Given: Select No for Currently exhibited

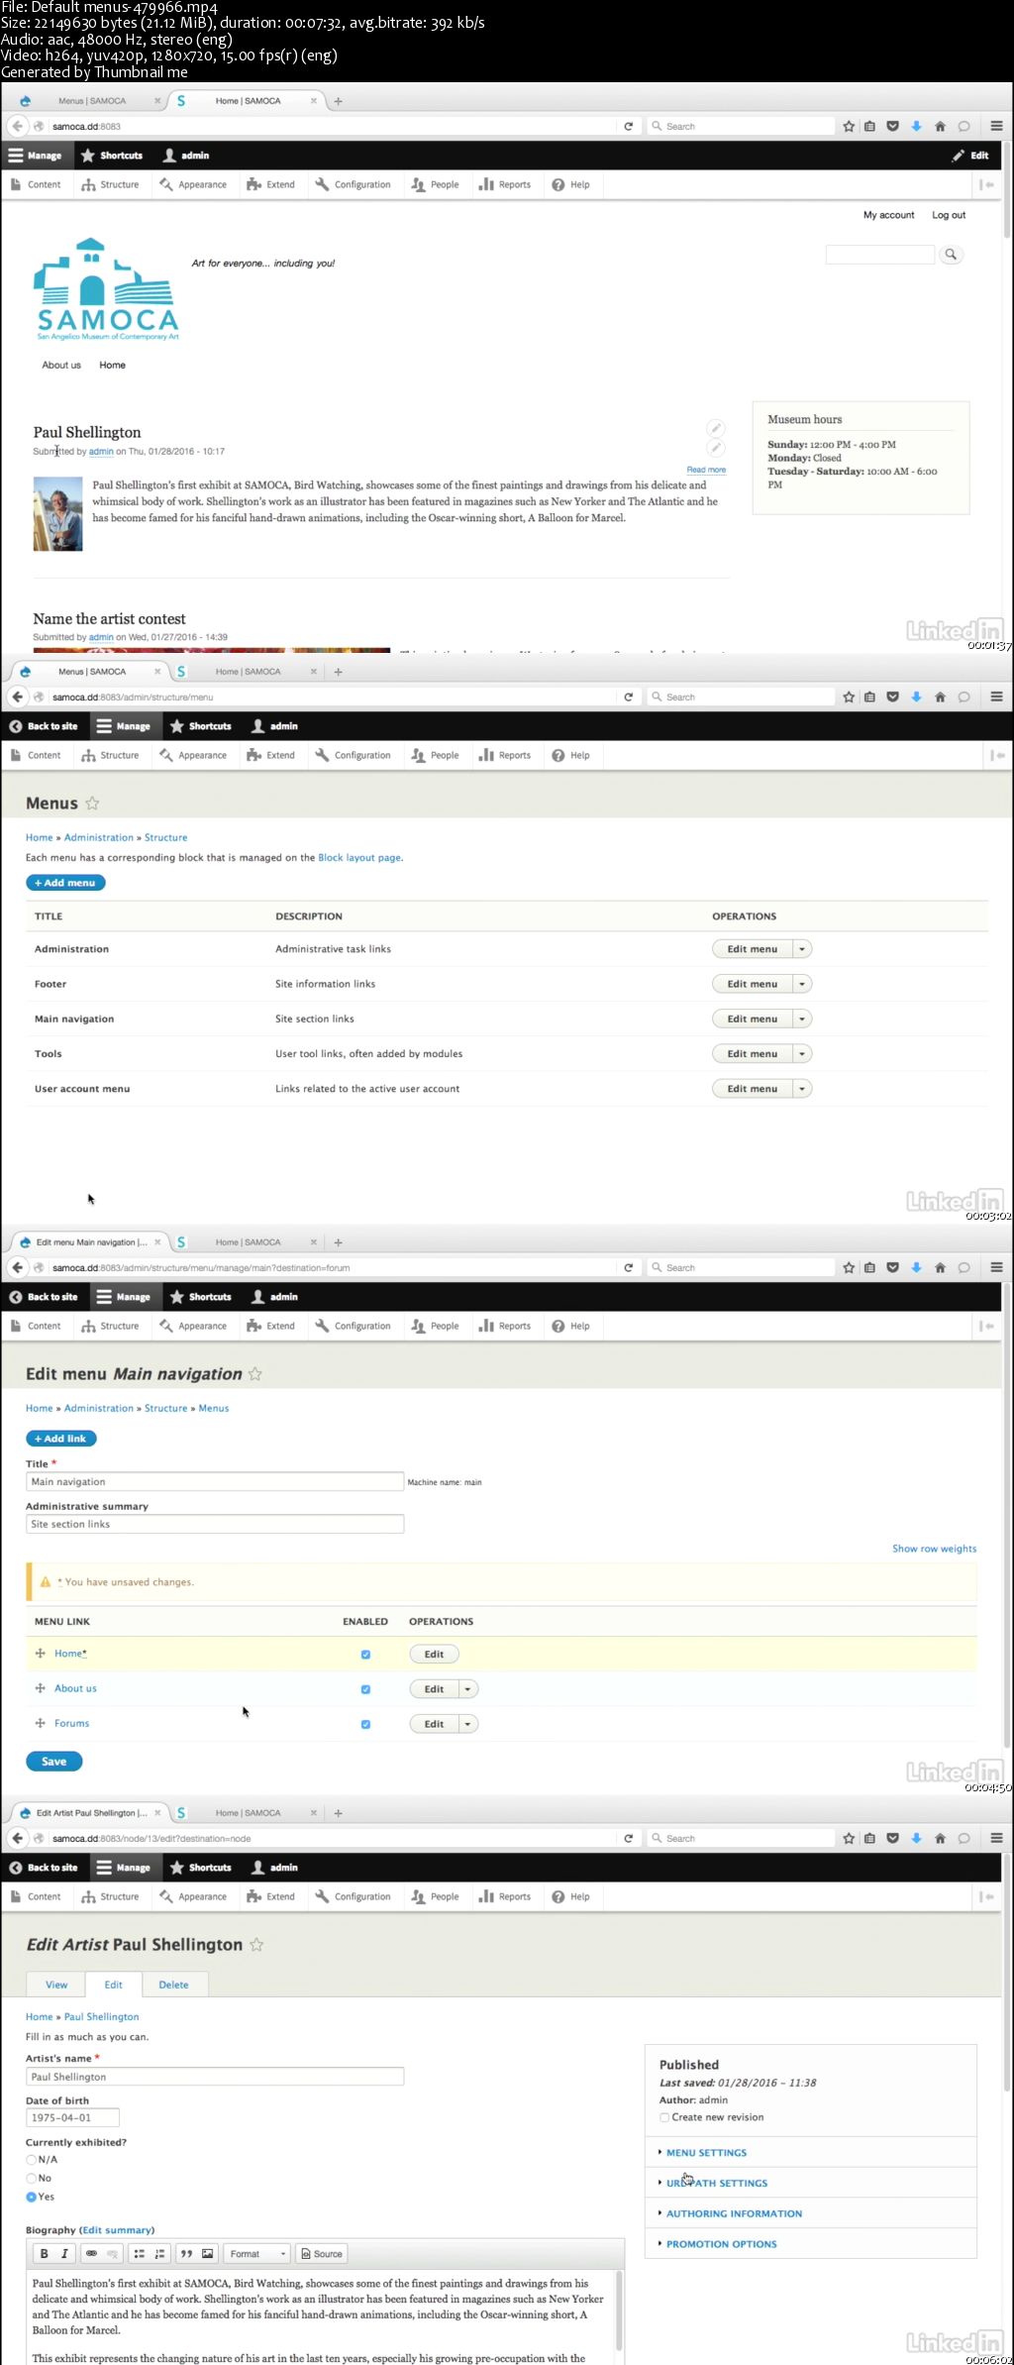Looking at the screenshot, I should 31,2179.
